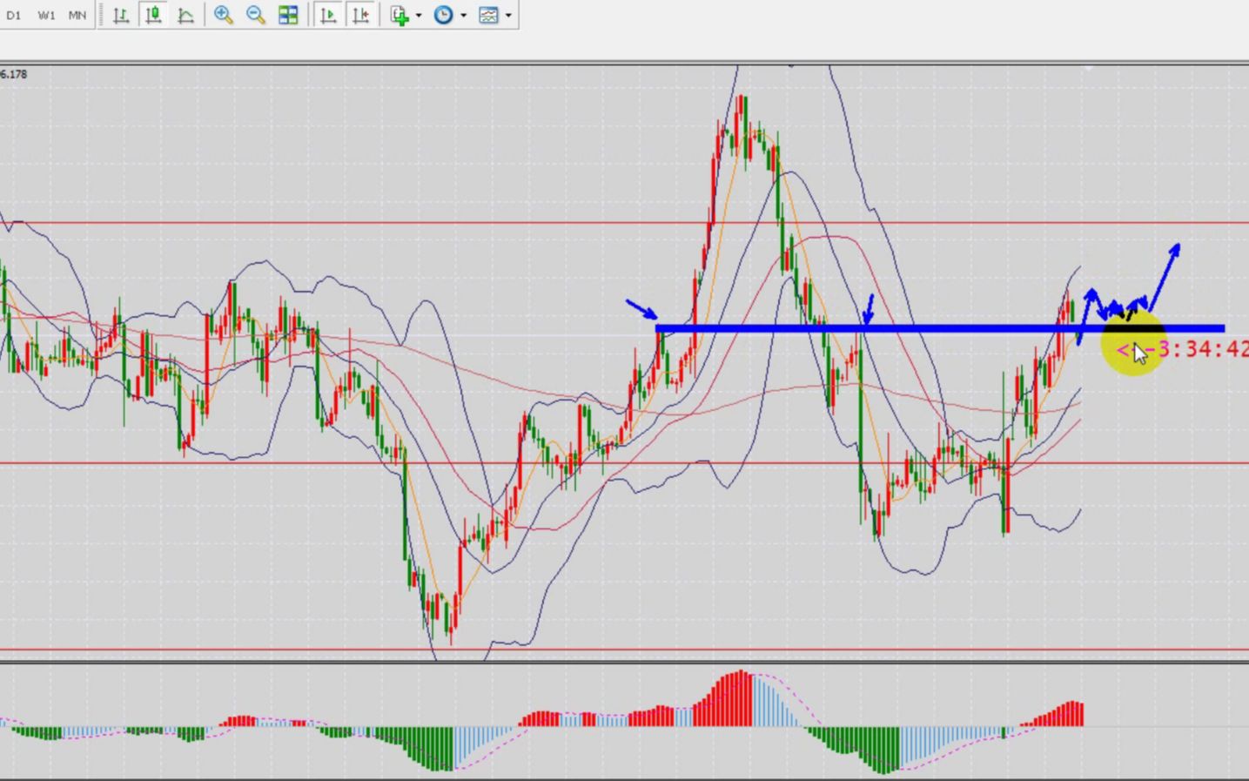Click the zoom out magnifier icon
Viewport: 1249px width, 781px height.
pos(256,15)
